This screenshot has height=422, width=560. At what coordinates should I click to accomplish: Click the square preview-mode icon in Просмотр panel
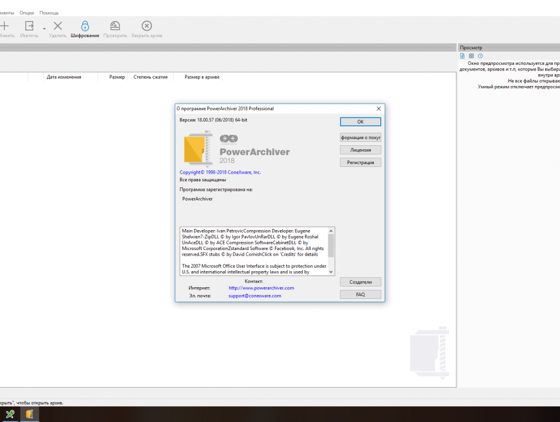(471, 56)
